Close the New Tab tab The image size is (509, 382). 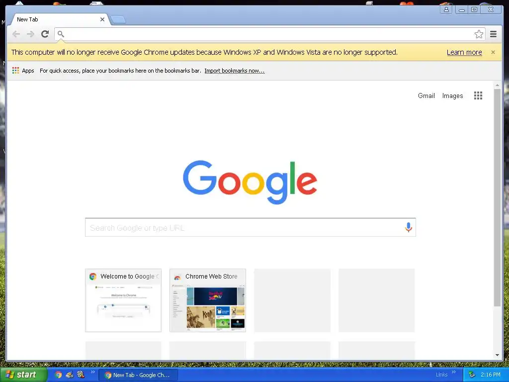point(102,19)
